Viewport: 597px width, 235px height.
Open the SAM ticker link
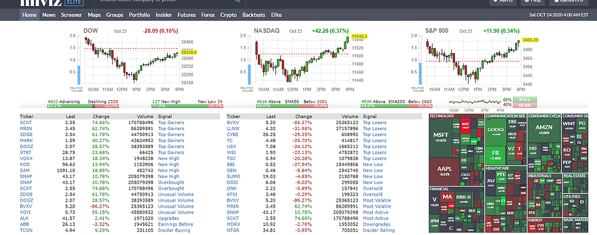point(24,171)
